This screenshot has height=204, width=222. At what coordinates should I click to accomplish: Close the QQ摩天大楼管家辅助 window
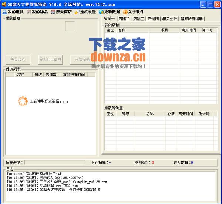217,4
